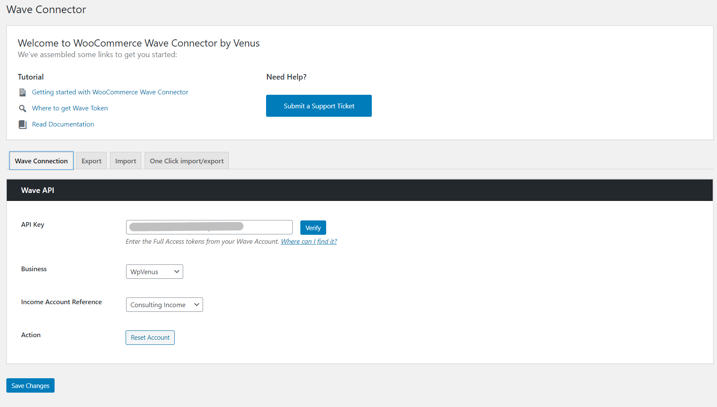The height and width of the screenshot is (407, 717).
Task: Click Reset Account under Action
Action: [150, 337]
